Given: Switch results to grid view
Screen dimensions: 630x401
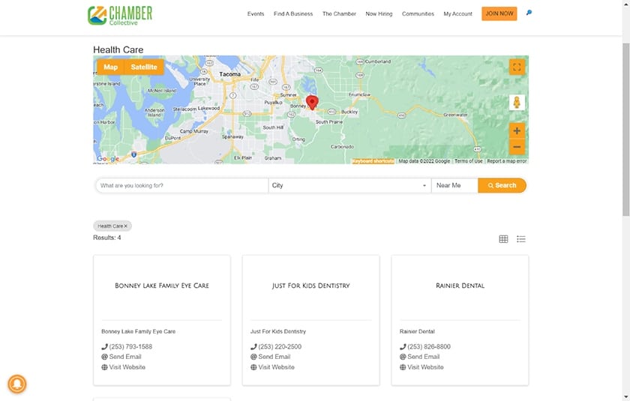Looking at the screenshot, I should click(503, 239).
